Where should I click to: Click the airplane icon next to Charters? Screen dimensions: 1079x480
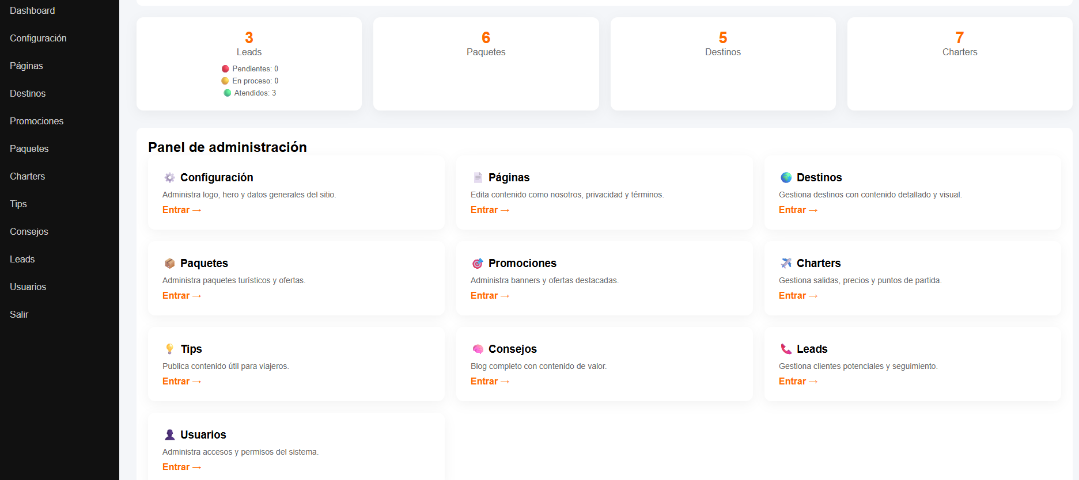(786, 263)
